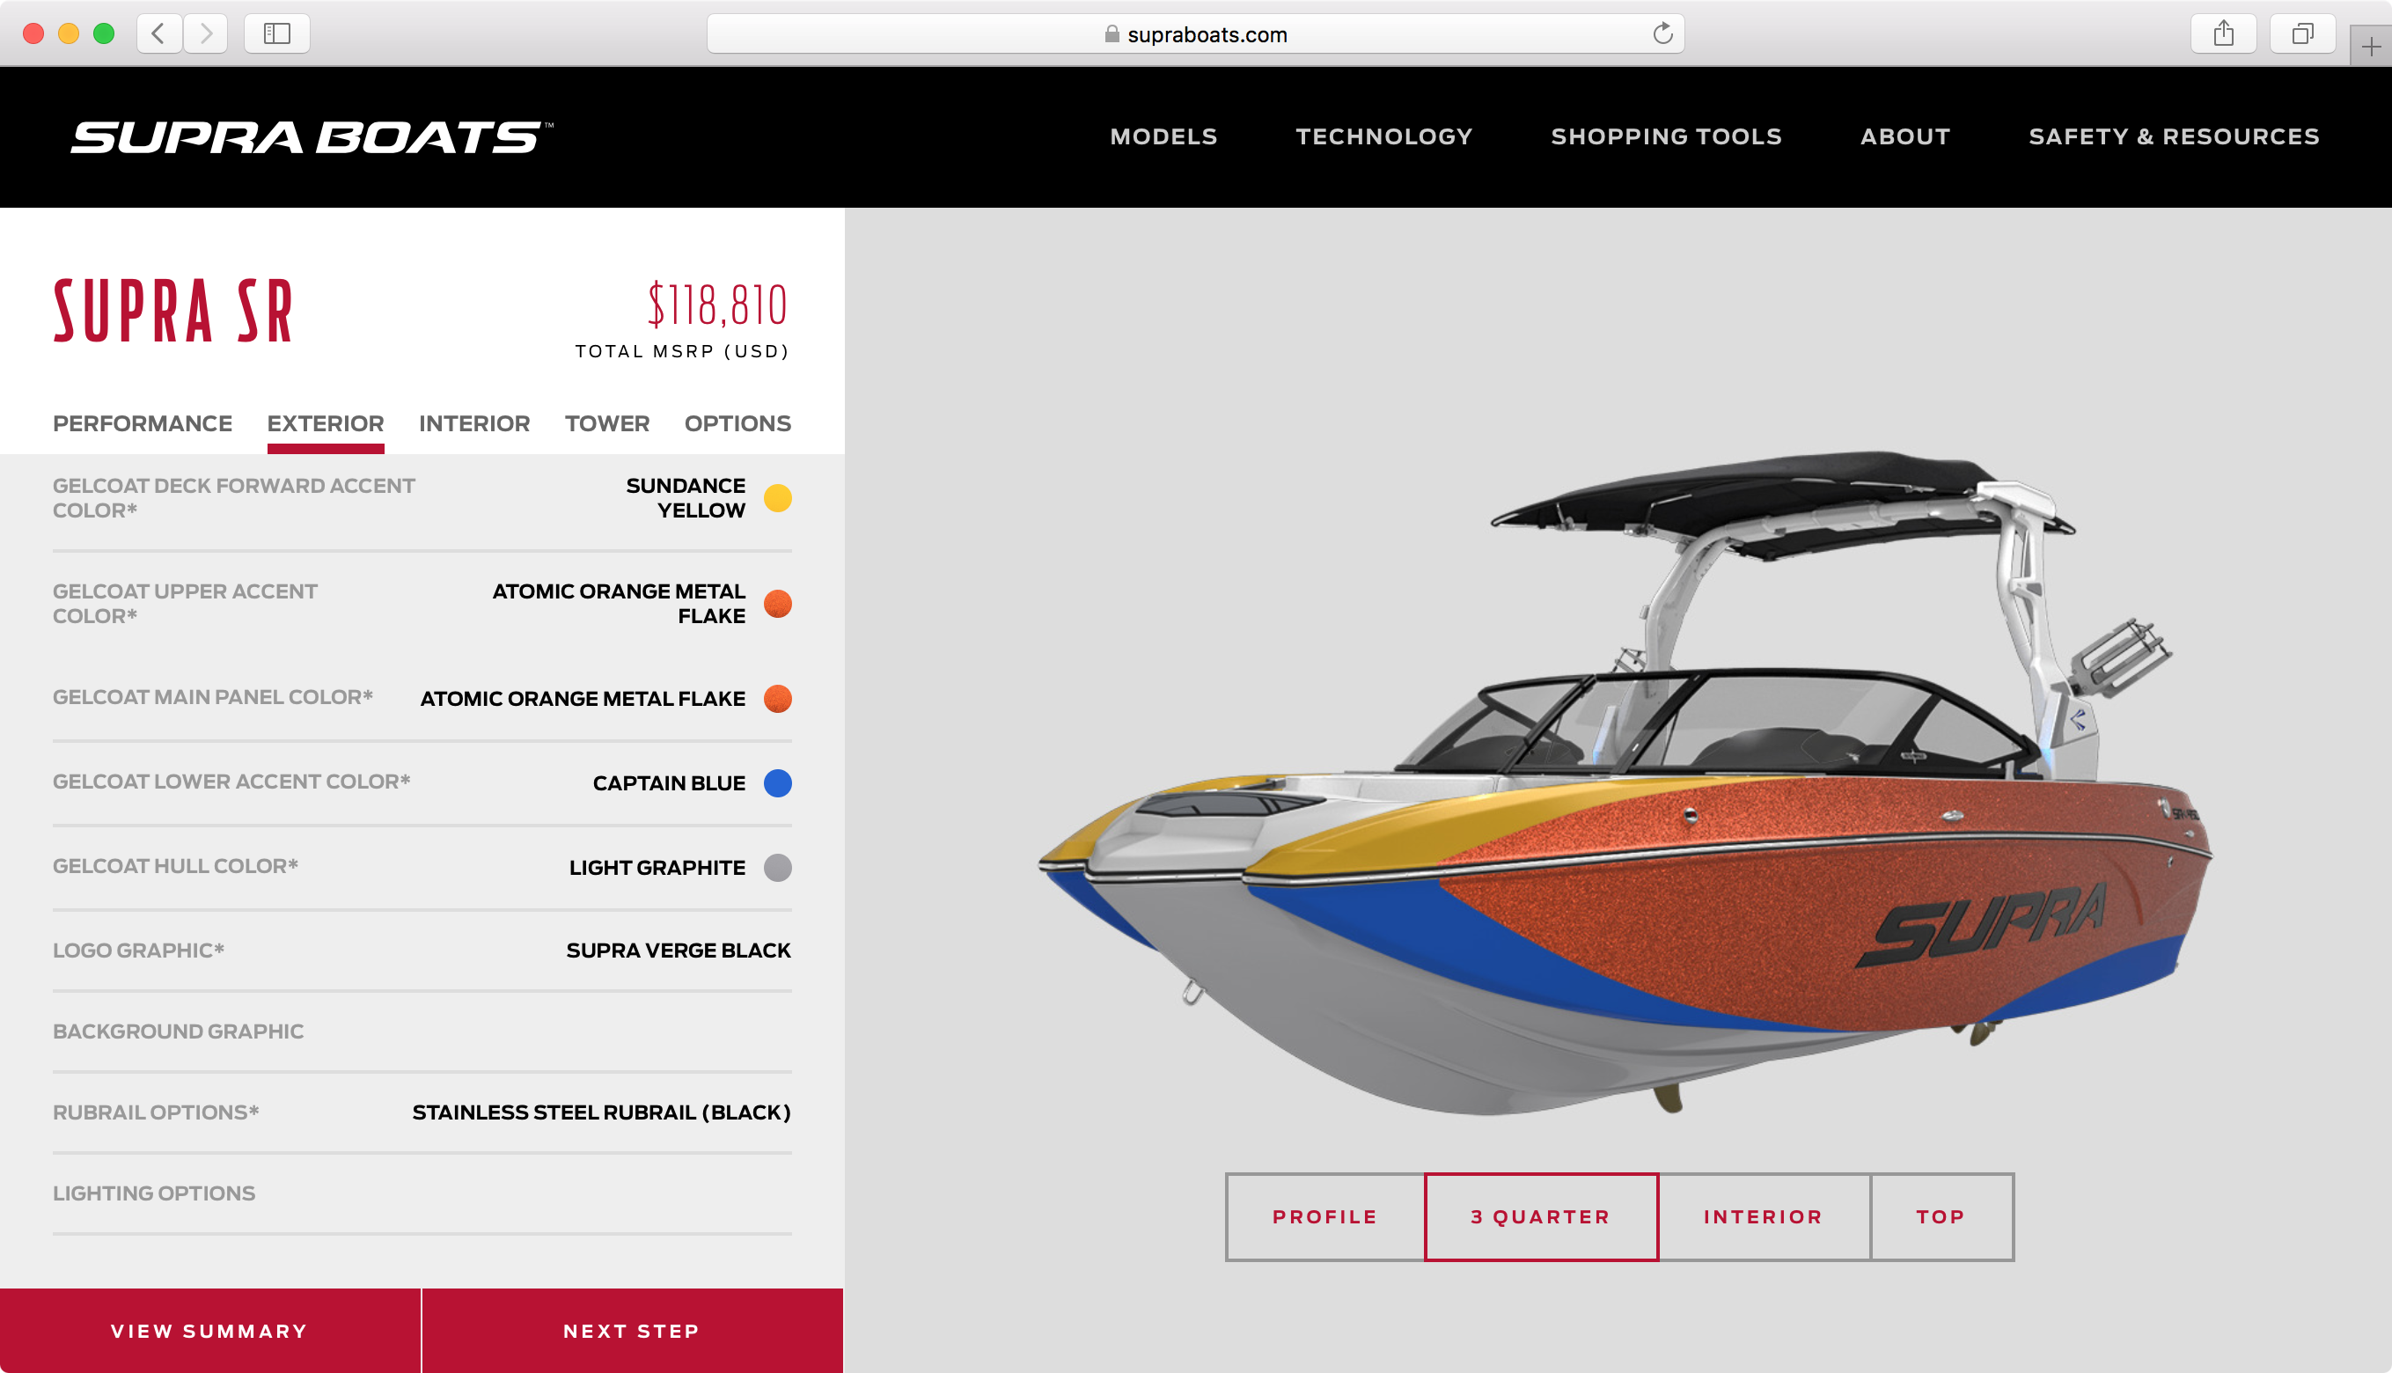Open the Safari share icon
This screenshot has height=1373, width=2392.
[2223, 34]
